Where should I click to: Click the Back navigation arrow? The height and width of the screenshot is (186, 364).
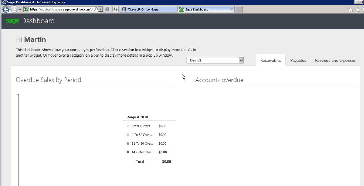tap(6, 9)
